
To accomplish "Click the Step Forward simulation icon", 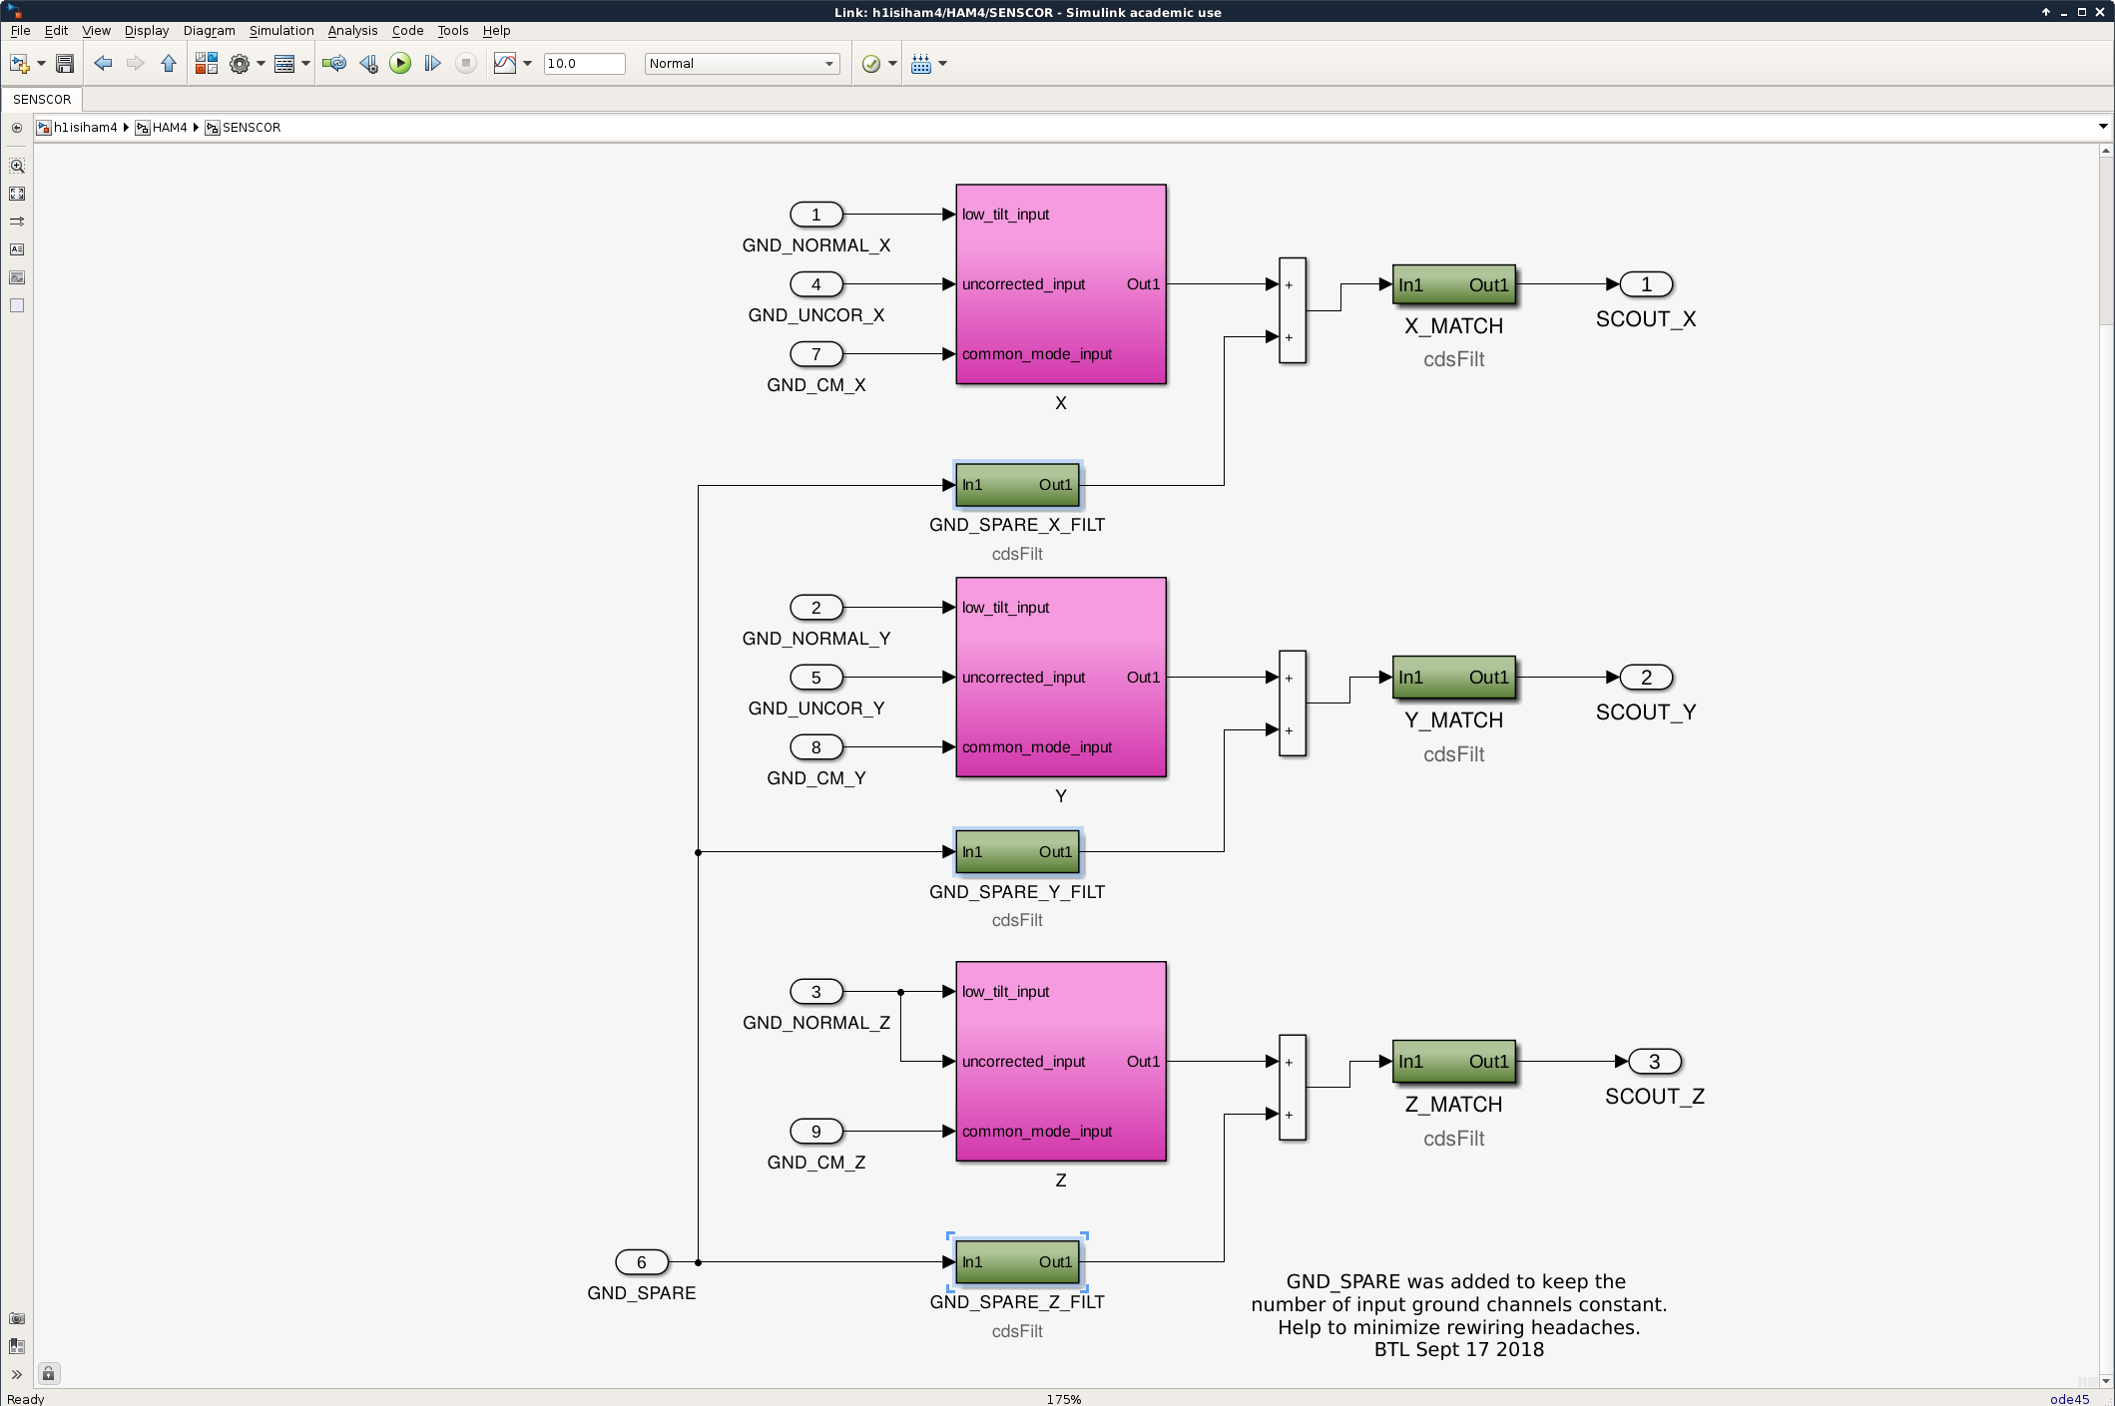I will 432,64.
